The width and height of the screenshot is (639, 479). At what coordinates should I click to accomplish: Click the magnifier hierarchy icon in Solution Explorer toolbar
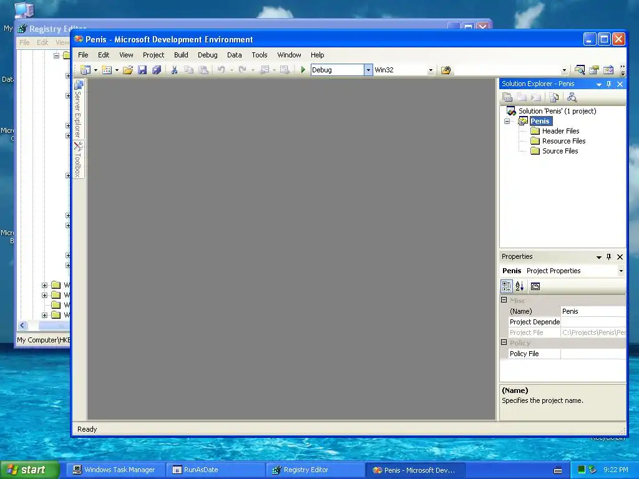coord(572,97)
